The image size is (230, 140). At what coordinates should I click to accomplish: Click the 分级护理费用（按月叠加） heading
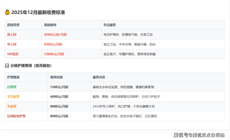point(31,66)
